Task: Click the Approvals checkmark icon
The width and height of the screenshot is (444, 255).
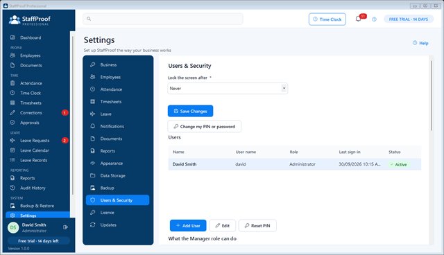Action: pyautogui.click(x=12, y=123)
